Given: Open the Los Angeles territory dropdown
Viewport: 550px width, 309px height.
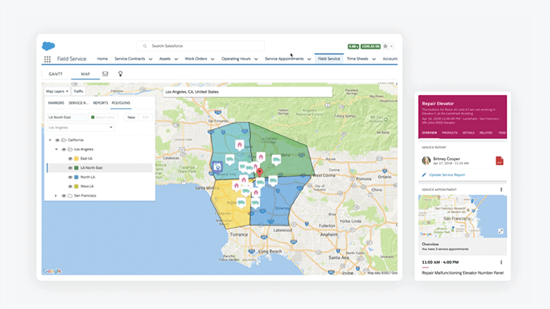Looking at the screenshot, I should pos(80,127).
